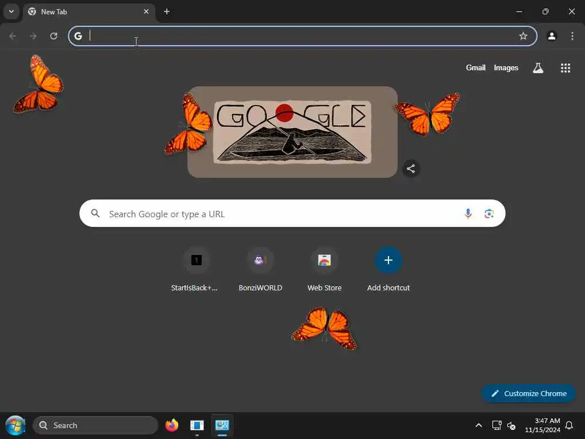This screenshot has height=439, width=585.
Task: Open the Web Store shortcut
Action: (x=324, y=270)
